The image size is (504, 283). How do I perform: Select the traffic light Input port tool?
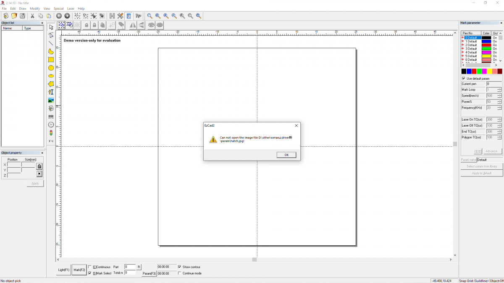(x=51, y=132)
